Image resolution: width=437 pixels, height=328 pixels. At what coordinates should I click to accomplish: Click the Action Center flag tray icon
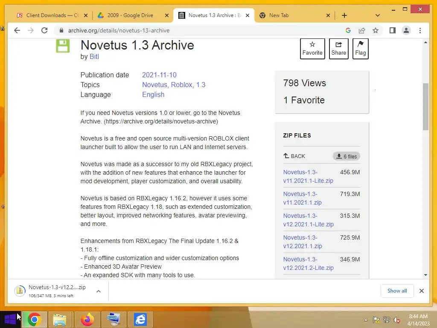376,320
